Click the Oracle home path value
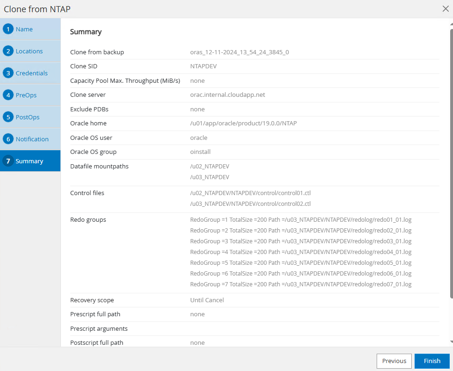 coord(244,123)
